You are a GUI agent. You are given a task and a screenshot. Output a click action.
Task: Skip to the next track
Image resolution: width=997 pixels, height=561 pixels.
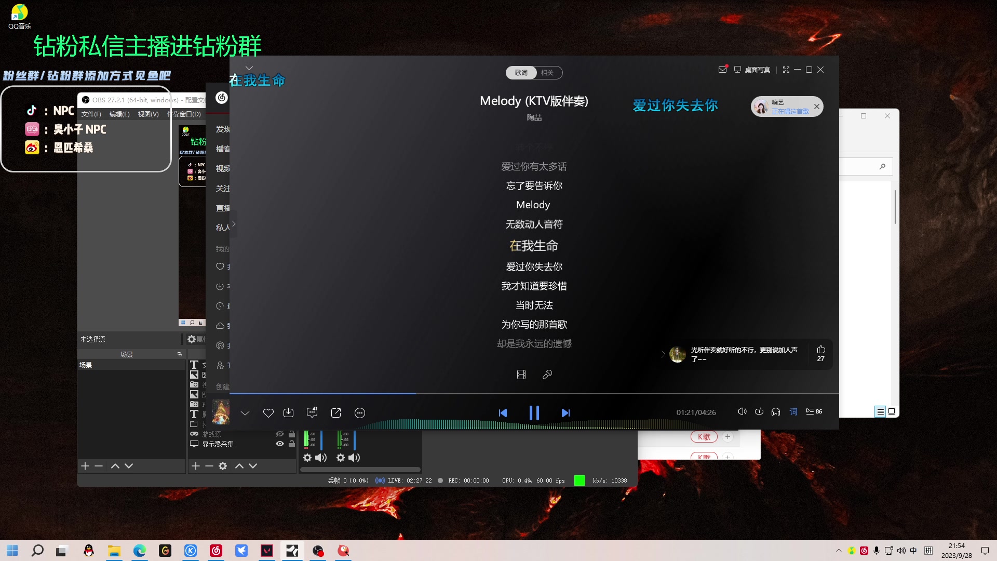(565, 413)
